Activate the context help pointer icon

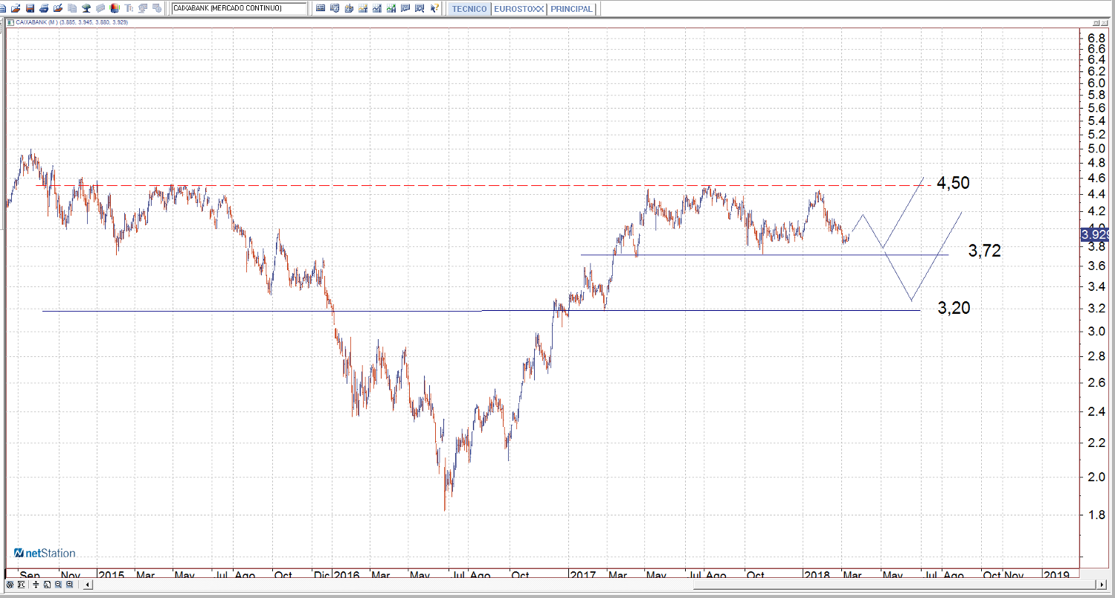pos(435,8)
